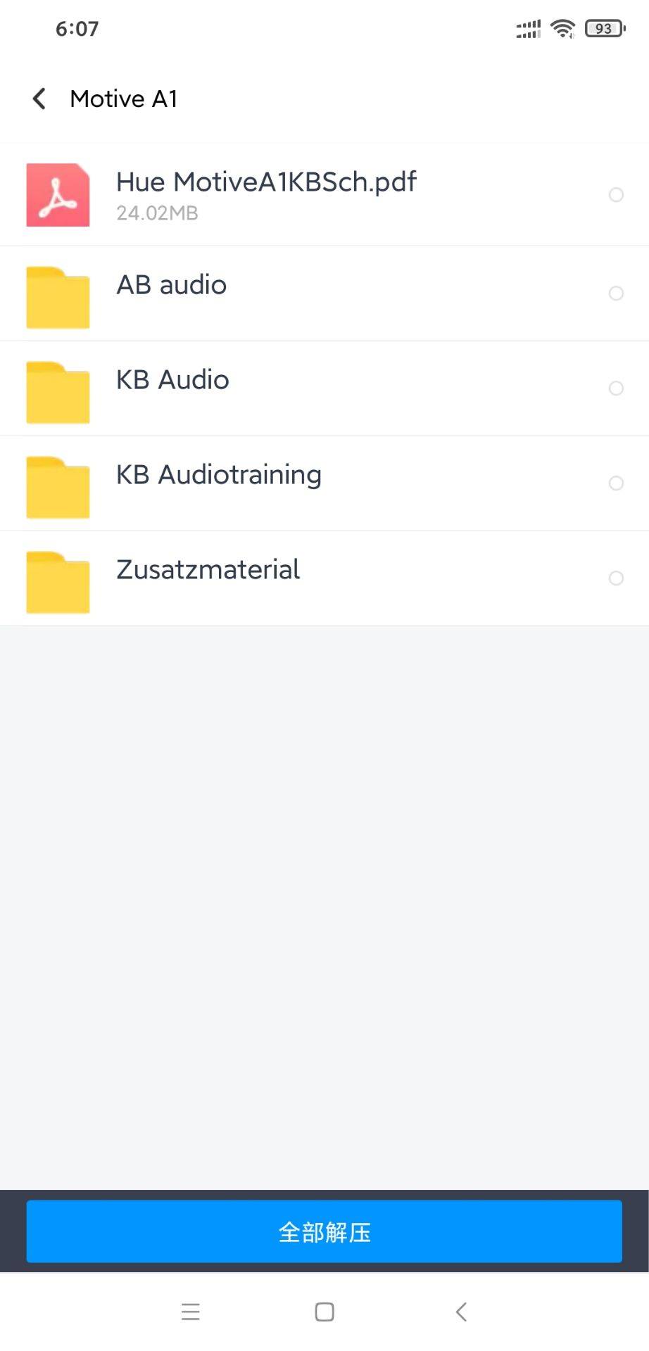Open the Hue MotiveA1KBSch.pdf file name
Viewport: 649px width, 1351px height.
tap(266, 182)
